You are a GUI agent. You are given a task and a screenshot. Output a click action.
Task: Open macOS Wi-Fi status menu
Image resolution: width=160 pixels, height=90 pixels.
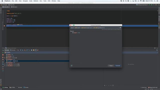141,1
